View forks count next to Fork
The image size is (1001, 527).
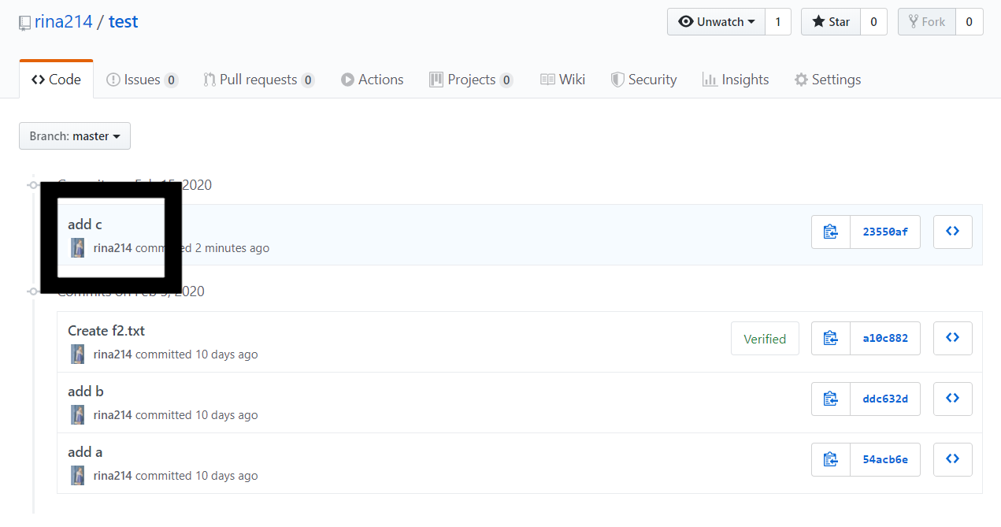coord(969,22)
